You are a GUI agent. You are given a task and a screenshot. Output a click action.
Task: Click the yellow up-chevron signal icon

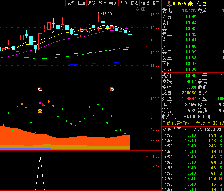(x=40, y=111)
